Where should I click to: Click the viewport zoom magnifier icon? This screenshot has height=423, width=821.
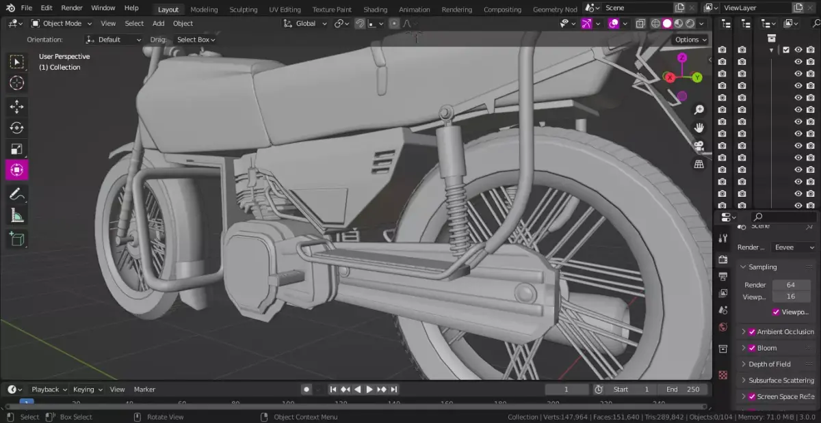click(699, 109)
